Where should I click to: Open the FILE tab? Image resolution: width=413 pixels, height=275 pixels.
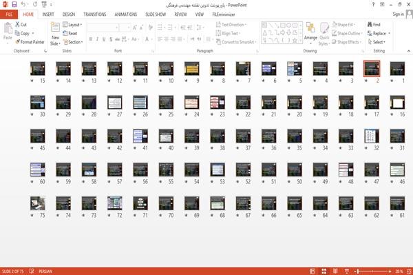click(9, 14)
